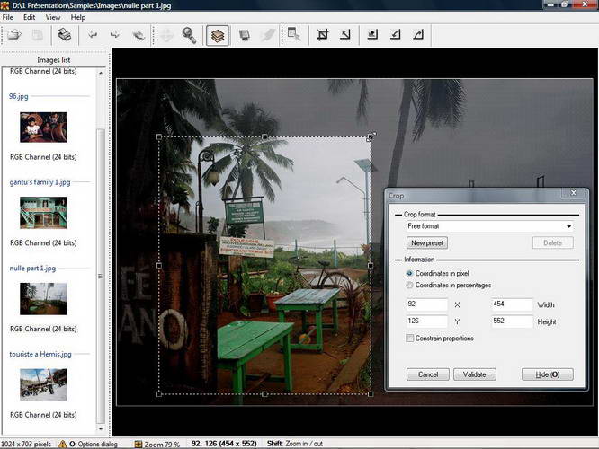Click the Y coordinate field showing 126
This screenshot has height=449, width=599.
(426, 321)
